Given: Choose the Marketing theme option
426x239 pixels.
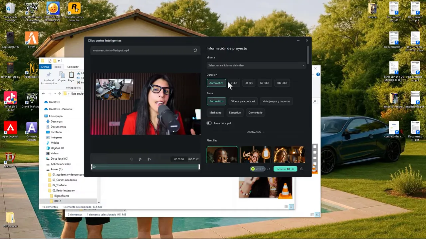Looking at the screenshot, I should (x=215, y=113).
